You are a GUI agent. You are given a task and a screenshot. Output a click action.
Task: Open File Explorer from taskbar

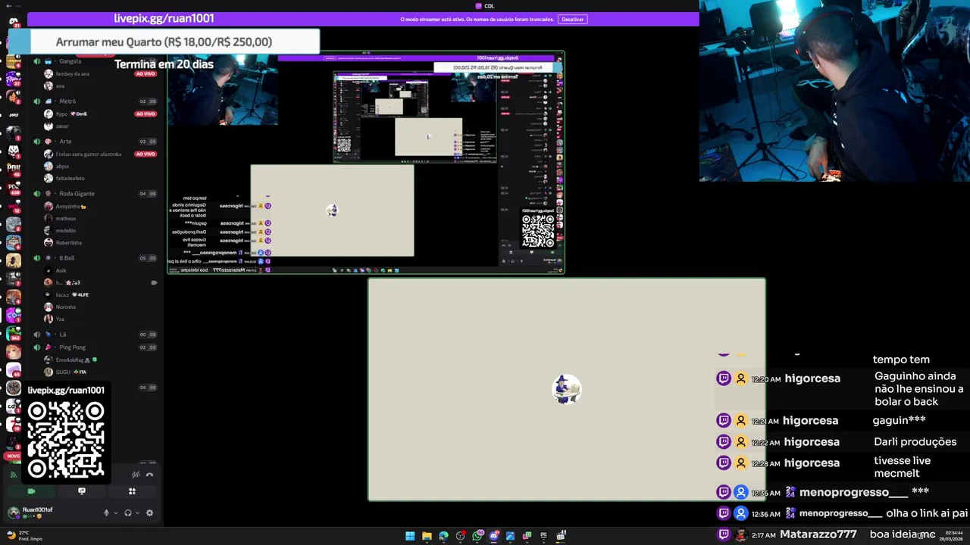(427, 536)
